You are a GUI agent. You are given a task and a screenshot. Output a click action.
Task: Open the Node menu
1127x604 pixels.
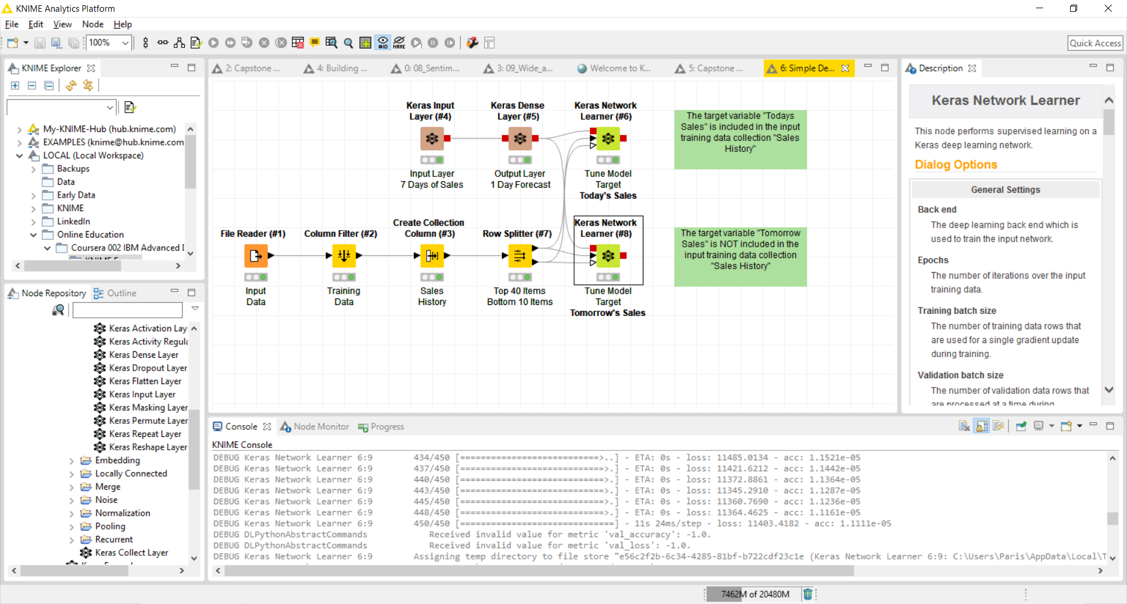tap(93, 24)
